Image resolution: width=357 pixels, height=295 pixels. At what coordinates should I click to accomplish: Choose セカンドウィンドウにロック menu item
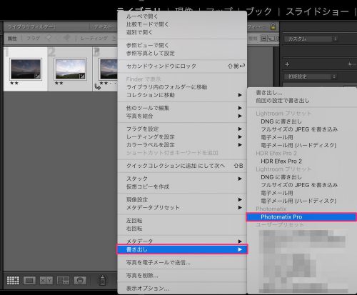click(x=182, y=66)
